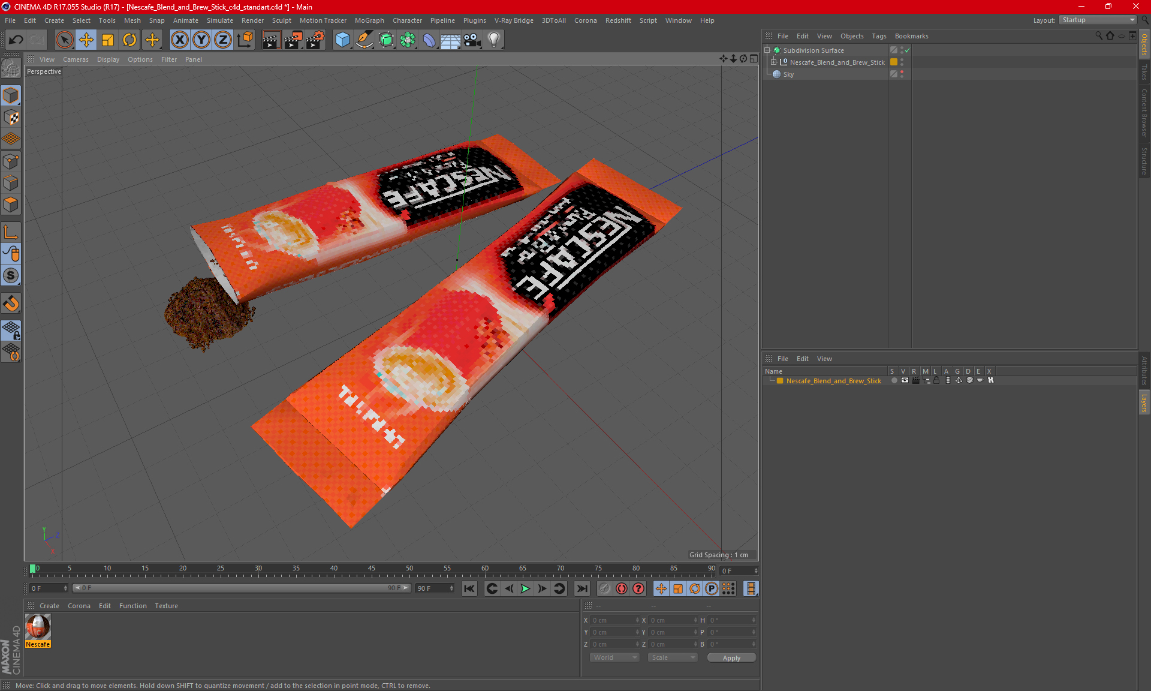The width and height of the screenshot is (1151, 691).
Task: Open the MoGraph menu
Action: [369, 20]
